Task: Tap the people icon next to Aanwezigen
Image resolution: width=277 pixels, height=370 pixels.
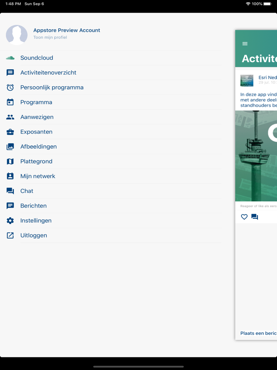Action: pos(10,117)
